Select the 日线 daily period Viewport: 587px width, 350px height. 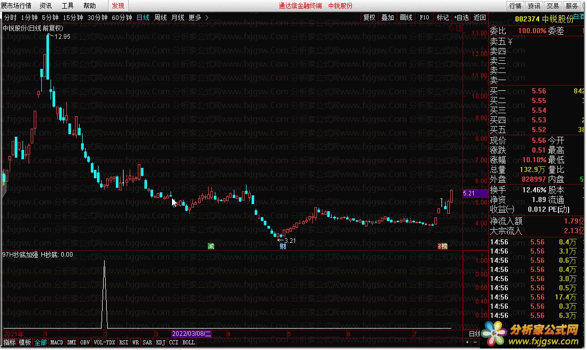click(x=143, y=17)
